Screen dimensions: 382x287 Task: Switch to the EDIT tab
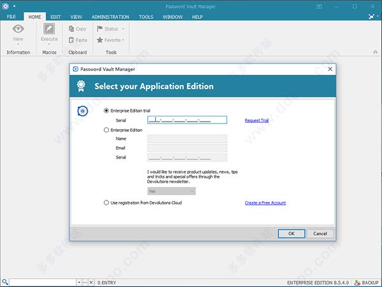(55, 17)
